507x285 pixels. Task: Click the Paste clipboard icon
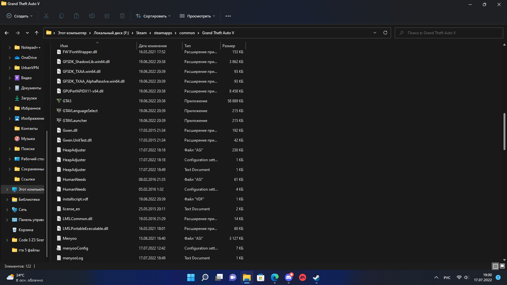77,16
